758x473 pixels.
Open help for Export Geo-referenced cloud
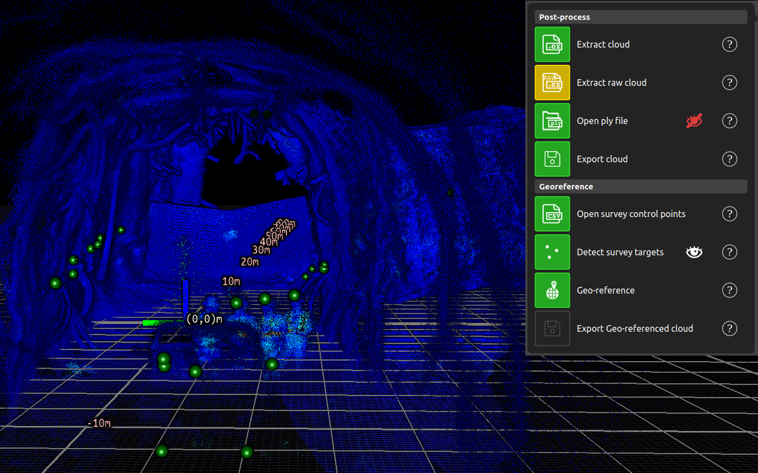tap(730, 328)
